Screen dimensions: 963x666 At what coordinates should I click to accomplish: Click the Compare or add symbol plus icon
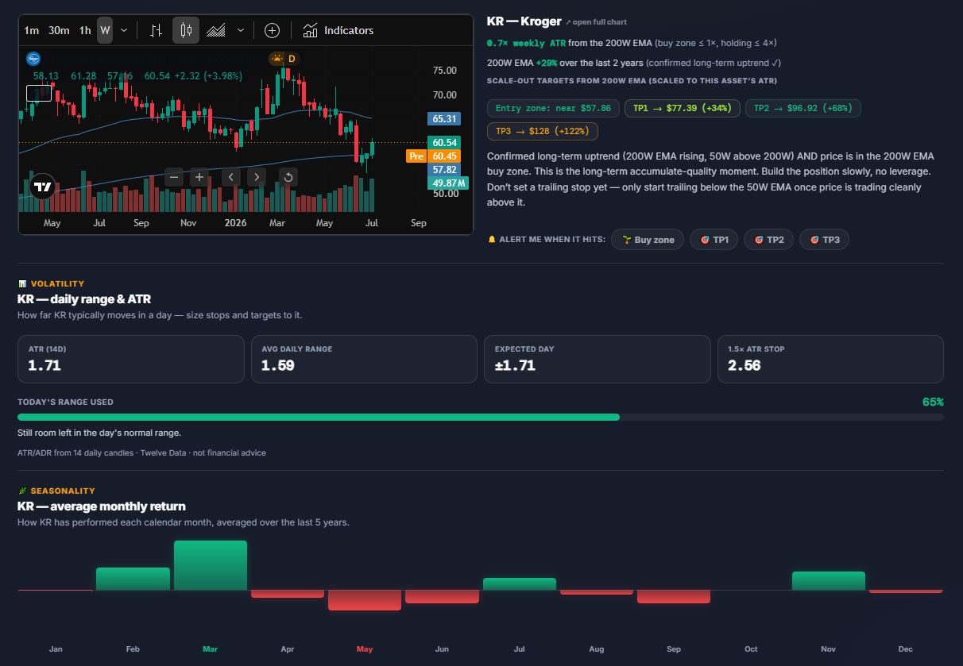click(x=272, y=30)
